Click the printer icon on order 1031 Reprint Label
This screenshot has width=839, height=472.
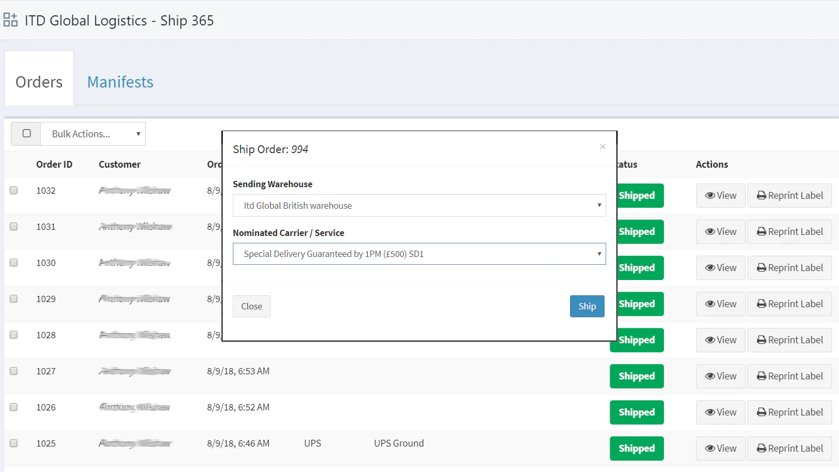[x=761, y=232]
